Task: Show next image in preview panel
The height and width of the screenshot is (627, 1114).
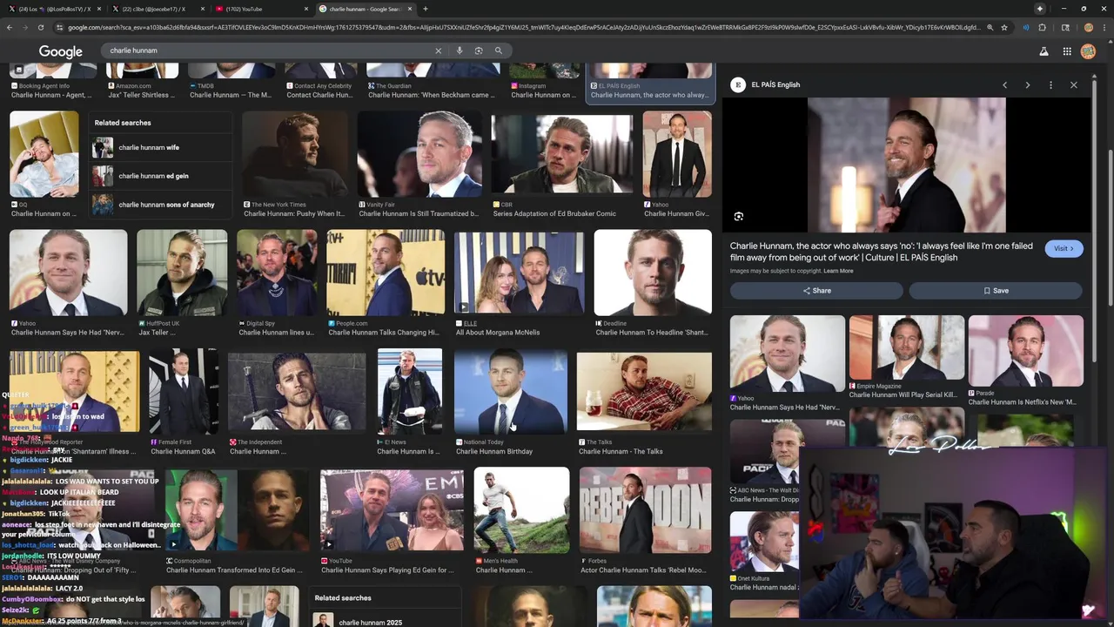Action: (1028, 84)
